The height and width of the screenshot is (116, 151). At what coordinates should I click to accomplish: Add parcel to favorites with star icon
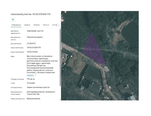coord(13,19)
